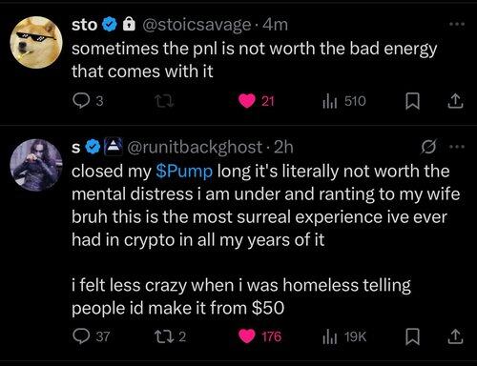Open more options menu on sto's tweet
The image size is (477, 366).
coord(457,24)
